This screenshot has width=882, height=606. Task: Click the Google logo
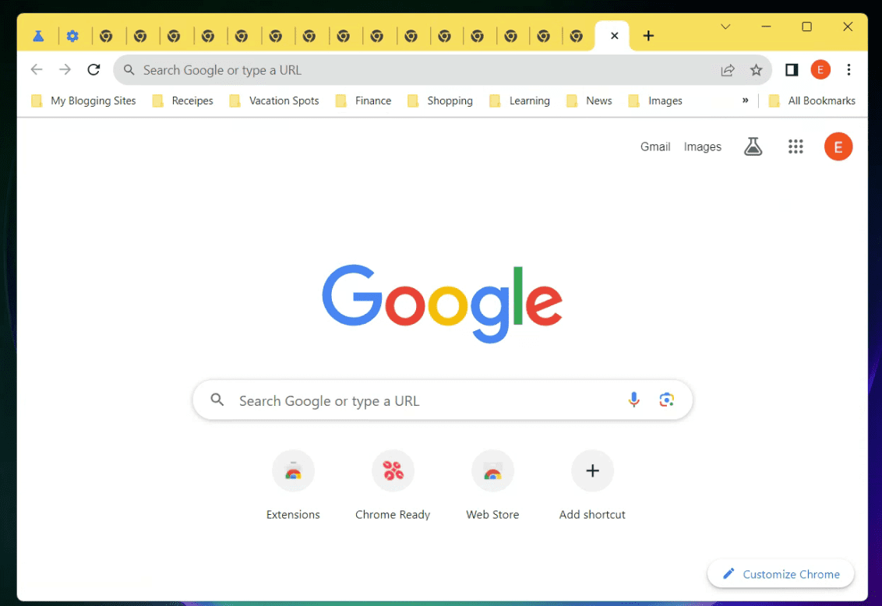pyautogui.click(x=442, y=304)
